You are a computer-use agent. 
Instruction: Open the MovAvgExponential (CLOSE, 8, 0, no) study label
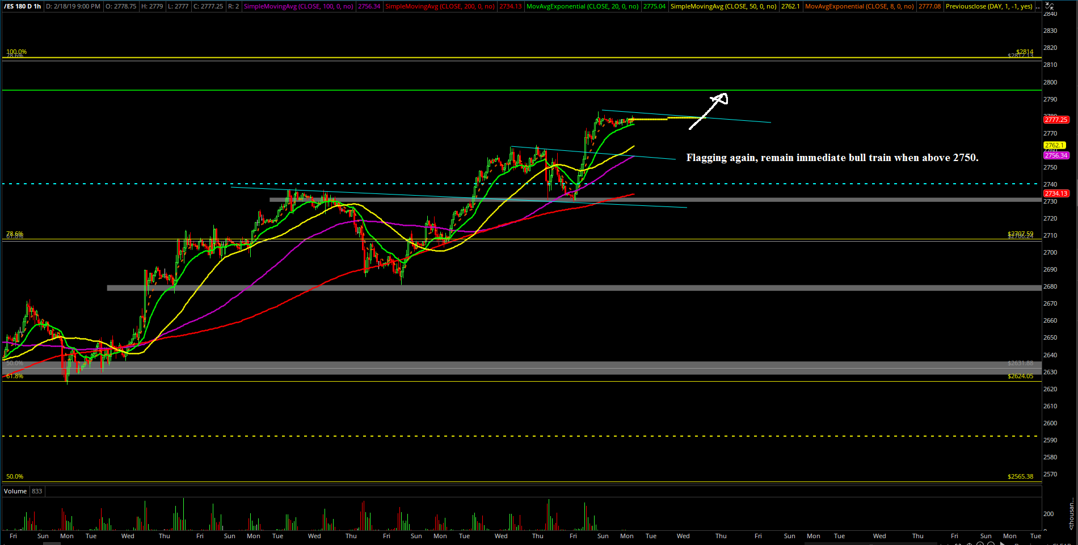[859, 6]
